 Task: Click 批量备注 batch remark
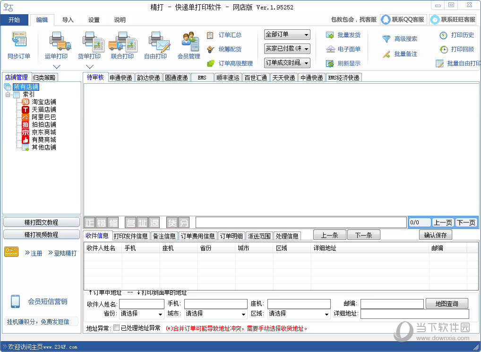tap(400, 54)
